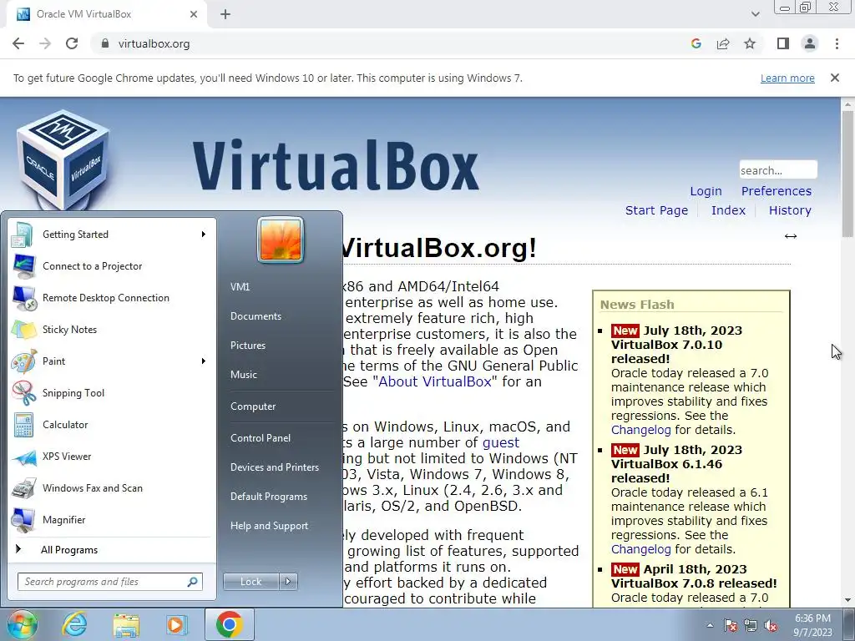
Task: Click the About VirtualBox link
Action: tap(434, 381)
